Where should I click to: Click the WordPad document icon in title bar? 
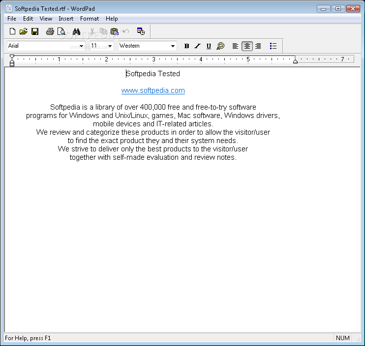(9, 8)
